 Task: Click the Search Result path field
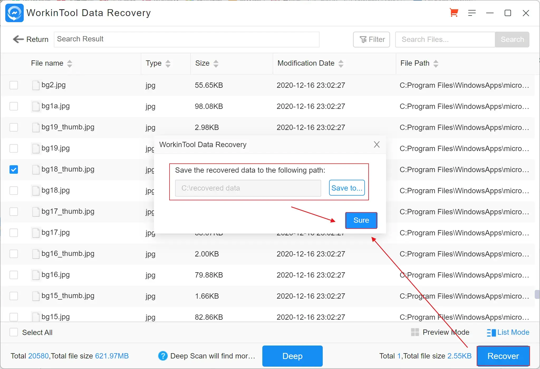click(187, 40)
